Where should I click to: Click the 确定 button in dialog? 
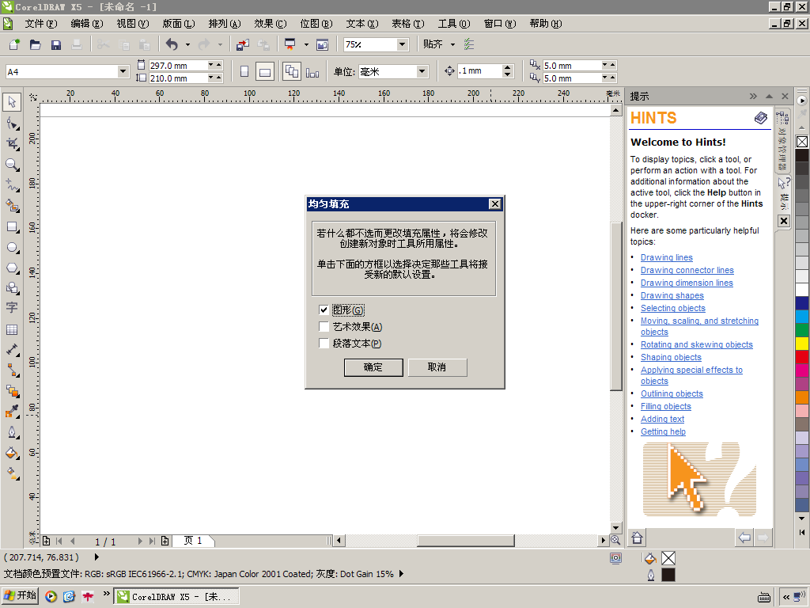(x=373, y=367)
